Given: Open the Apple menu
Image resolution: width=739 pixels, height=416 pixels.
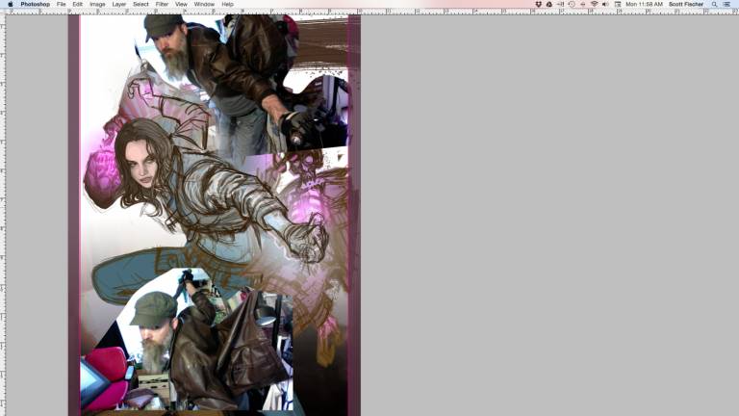Looking at the screenshot, I should coord(11,4).
